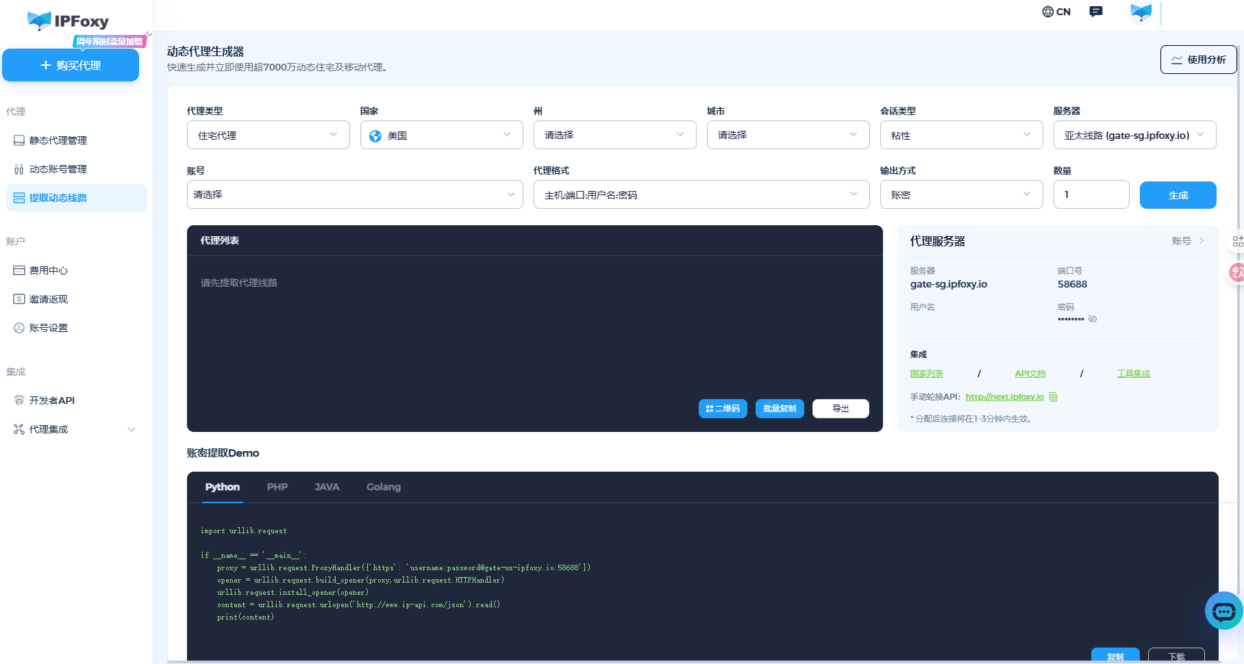Click the 二维码 QR code button
This screenshot has width=1244, height=664.
click(723, 409)
